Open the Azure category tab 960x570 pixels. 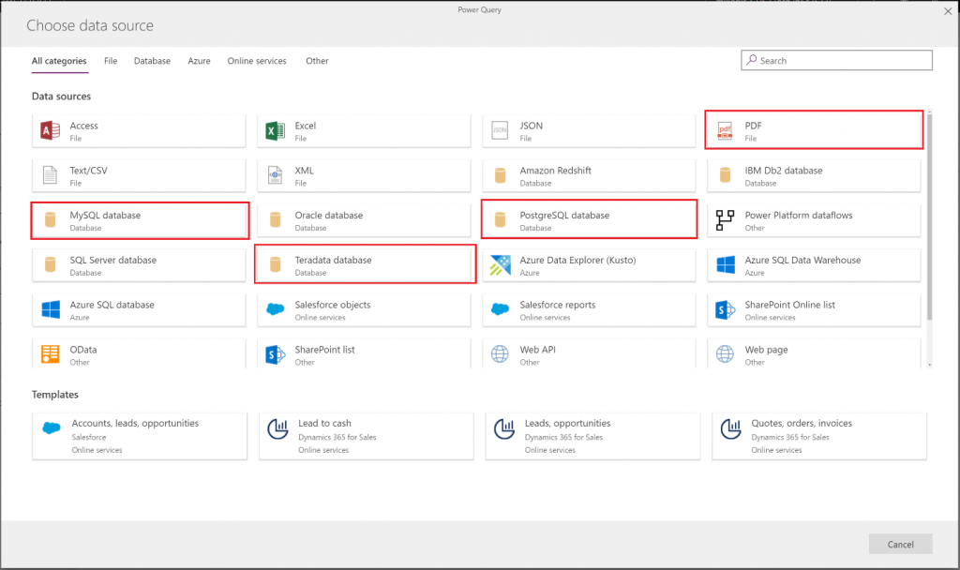(199, 61)
